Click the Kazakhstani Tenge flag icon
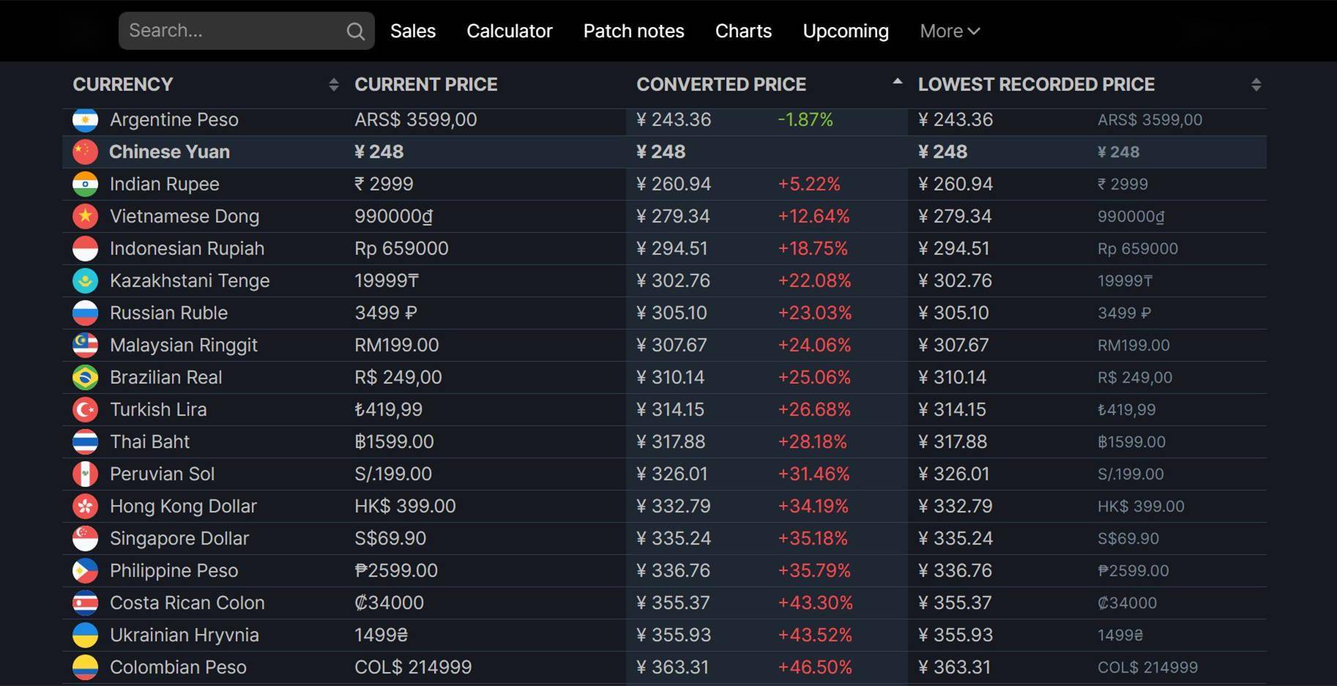 pyautogui.click(x=86, y=280)
